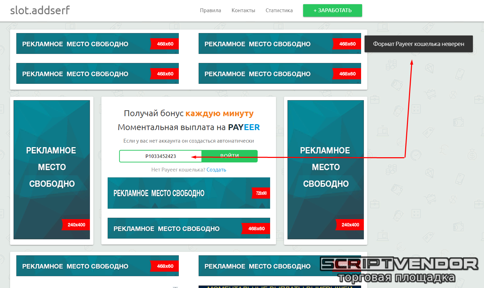484x288 pixels.
Task: Focus the Payeer wallet input field
Action: click(160, 156)
